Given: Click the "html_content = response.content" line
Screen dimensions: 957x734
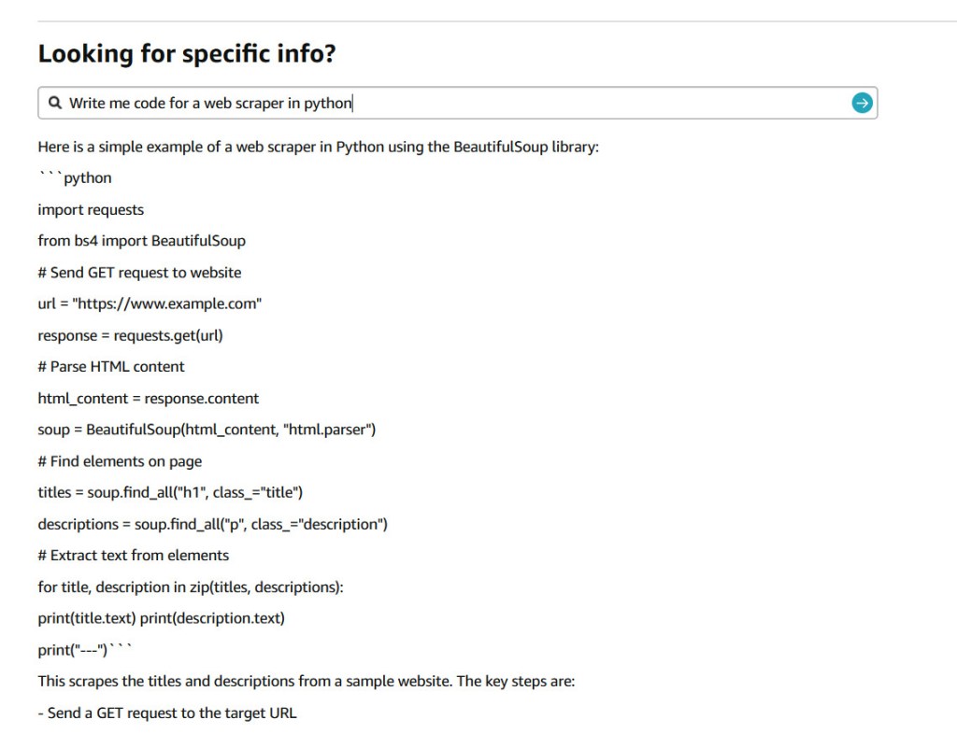Looking at the screenshot, I should (148, 398).
